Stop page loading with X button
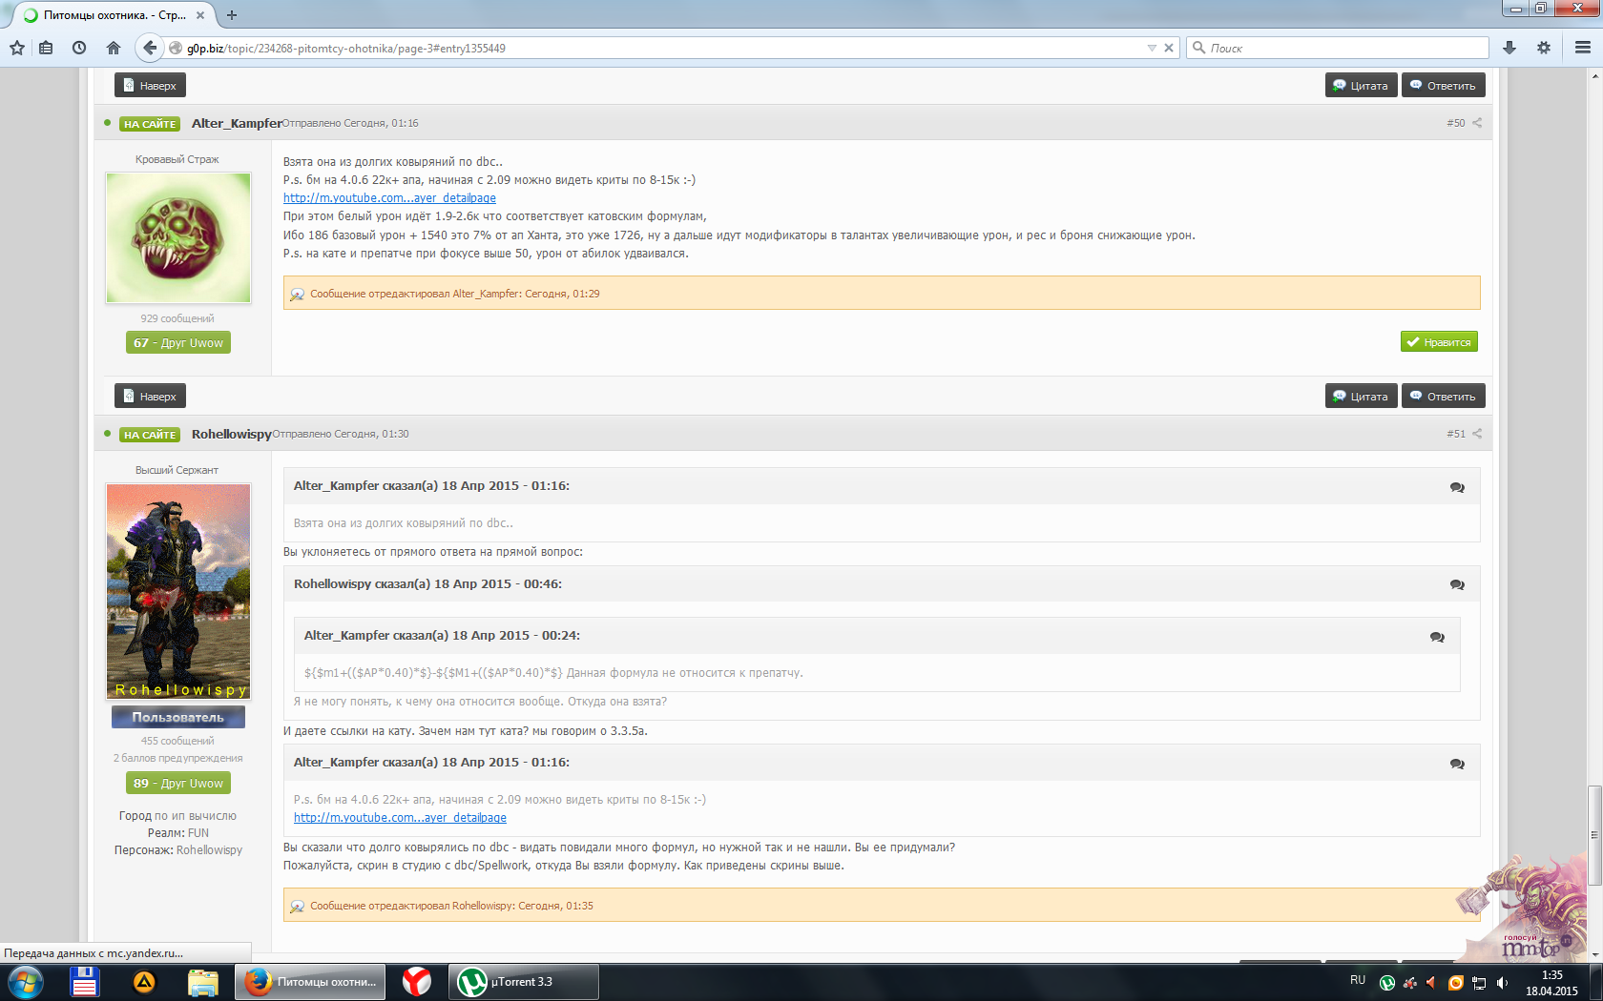The width and height of the screenshot is (1603, 1001). click(1169, 48)
